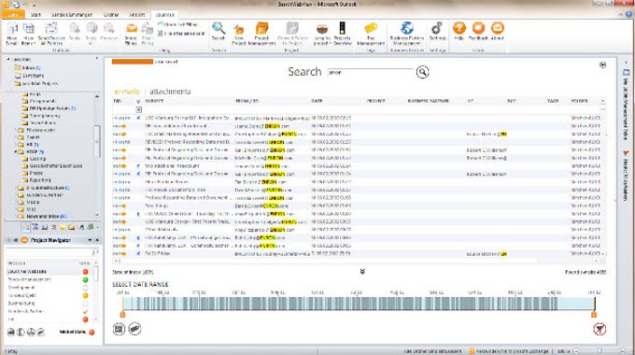Open the orange File tab

(x=13, y=15)
